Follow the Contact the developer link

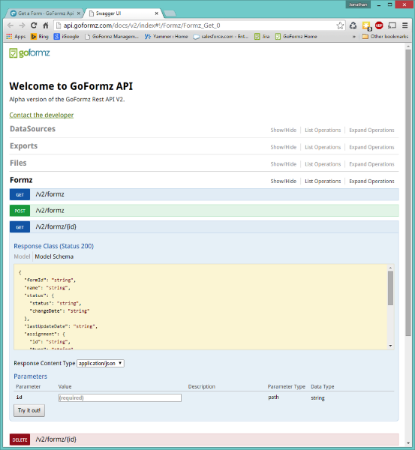coord(41,115)
